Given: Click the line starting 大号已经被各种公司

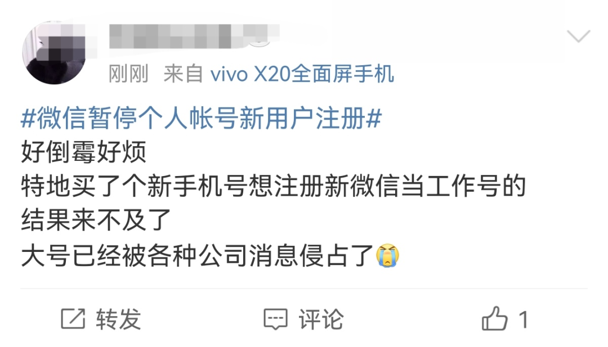Looking at the screenshot, I should (x=210, y=255).
